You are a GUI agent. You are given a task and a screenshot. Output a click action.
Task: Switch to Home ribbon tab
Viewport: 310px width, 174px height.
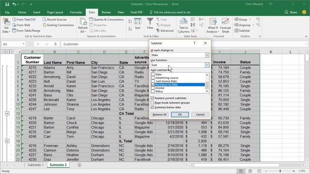tap(22, 12)
